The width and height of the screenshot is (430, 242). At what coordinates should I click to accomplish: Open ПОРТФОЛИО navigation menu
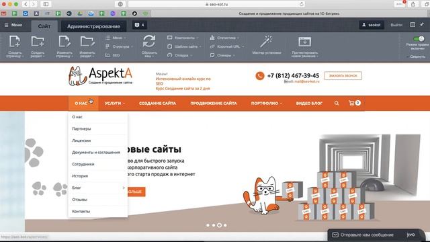coord(267,103)
